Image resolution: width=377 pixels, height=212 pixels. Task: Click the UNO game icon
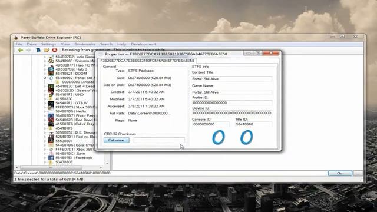[51, 95]
